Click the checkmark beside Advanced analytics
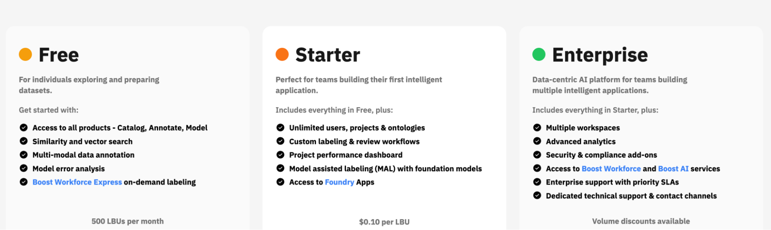This screenshot has height=230, width=771. pyautogui.click(x=537, y=141)
